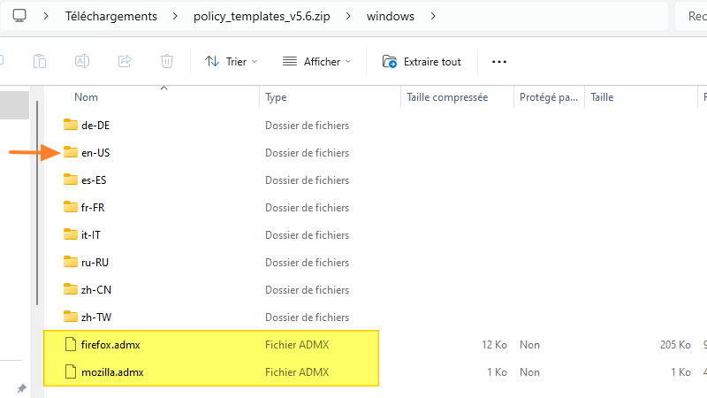
Task: Click the firefox.admx file icon
Action: 71,344
